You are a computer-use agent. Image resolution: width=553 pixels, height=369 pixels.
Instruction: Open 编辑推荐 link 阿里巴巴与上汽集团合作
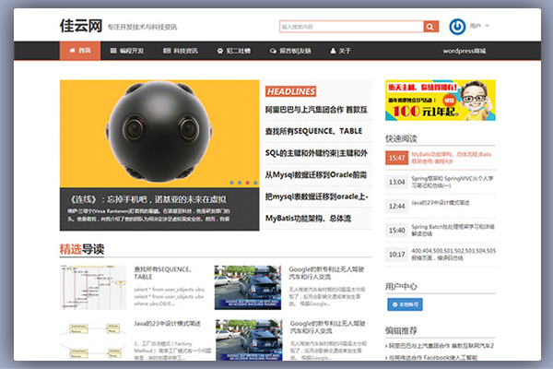441,346
